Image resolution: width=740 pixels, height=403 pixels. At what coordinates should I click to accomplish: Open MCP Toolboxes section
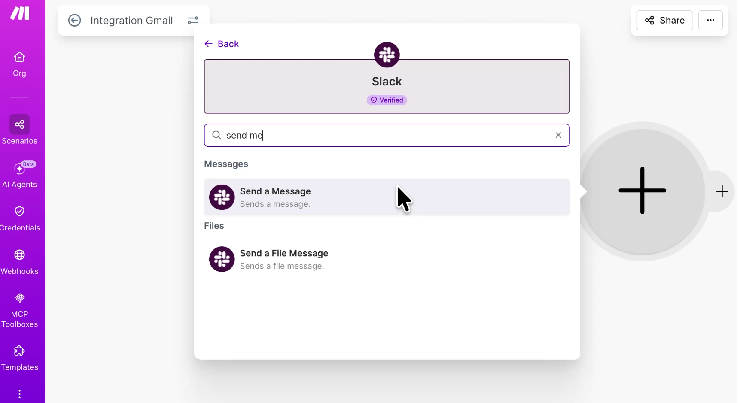19,311
